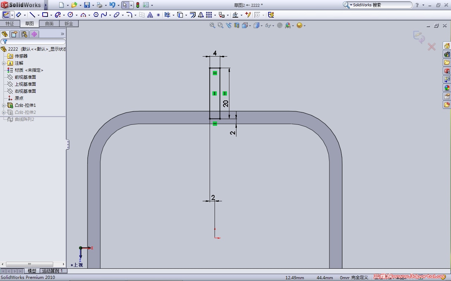451x281 pixels.
Task: Pick the Polygon sketch tool
Action: tap(96, 15)
